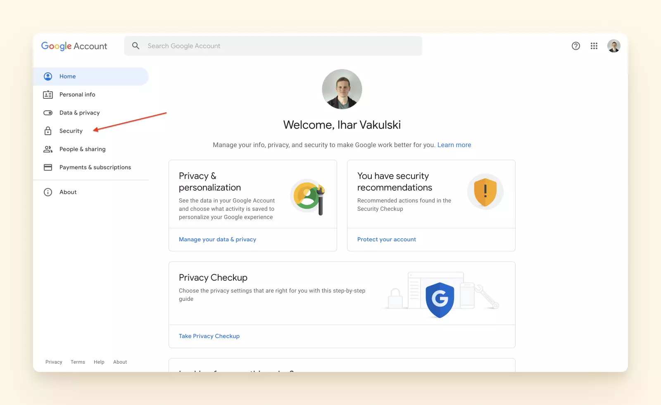The height and width of the screenshot is (405, 661).
Task: Click the About info icon in sidebar
Action: [x=48, y=192]
